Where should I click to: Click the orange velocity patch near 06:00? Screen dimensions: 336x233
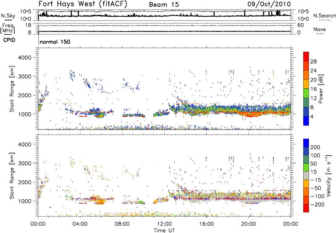100,201
